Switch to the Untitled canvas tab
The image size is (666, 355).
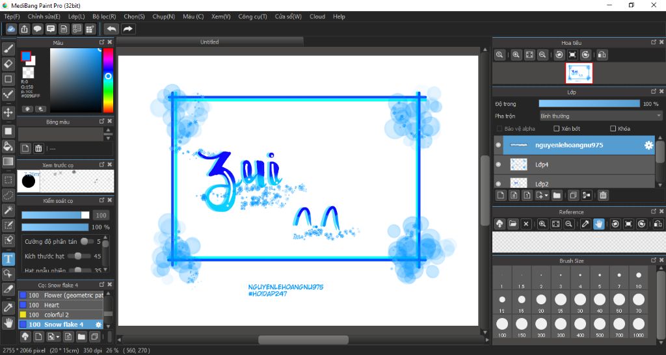(210, 42)
